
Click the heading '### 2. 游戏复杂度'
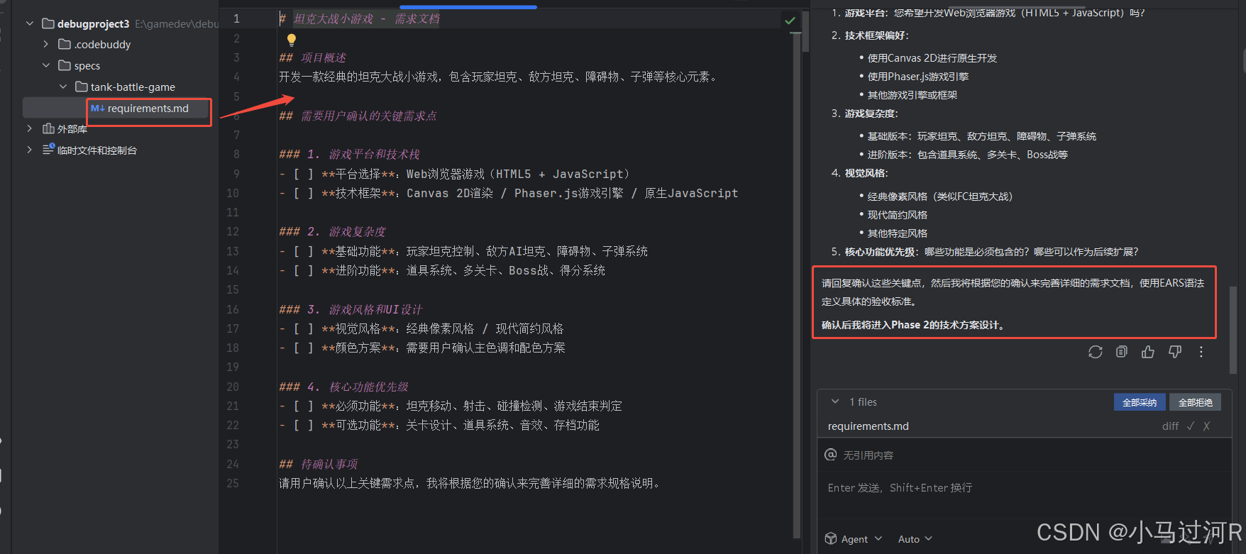tap(333, 231)
